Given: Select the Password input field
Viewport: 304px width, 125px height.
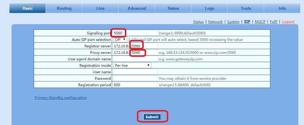Looking at the screenshot, I should (135, 78).
